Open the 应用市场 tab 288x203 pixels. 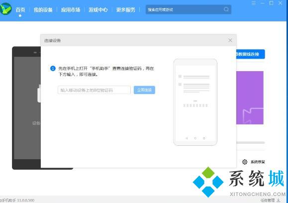[71, 9]
